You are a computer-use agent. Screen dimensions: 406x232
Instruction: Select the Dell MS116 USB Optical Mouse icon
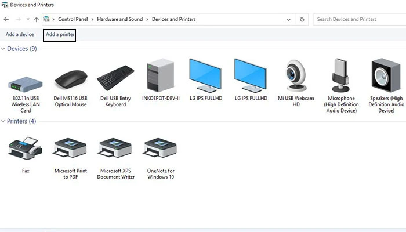[x=71, y=80]
